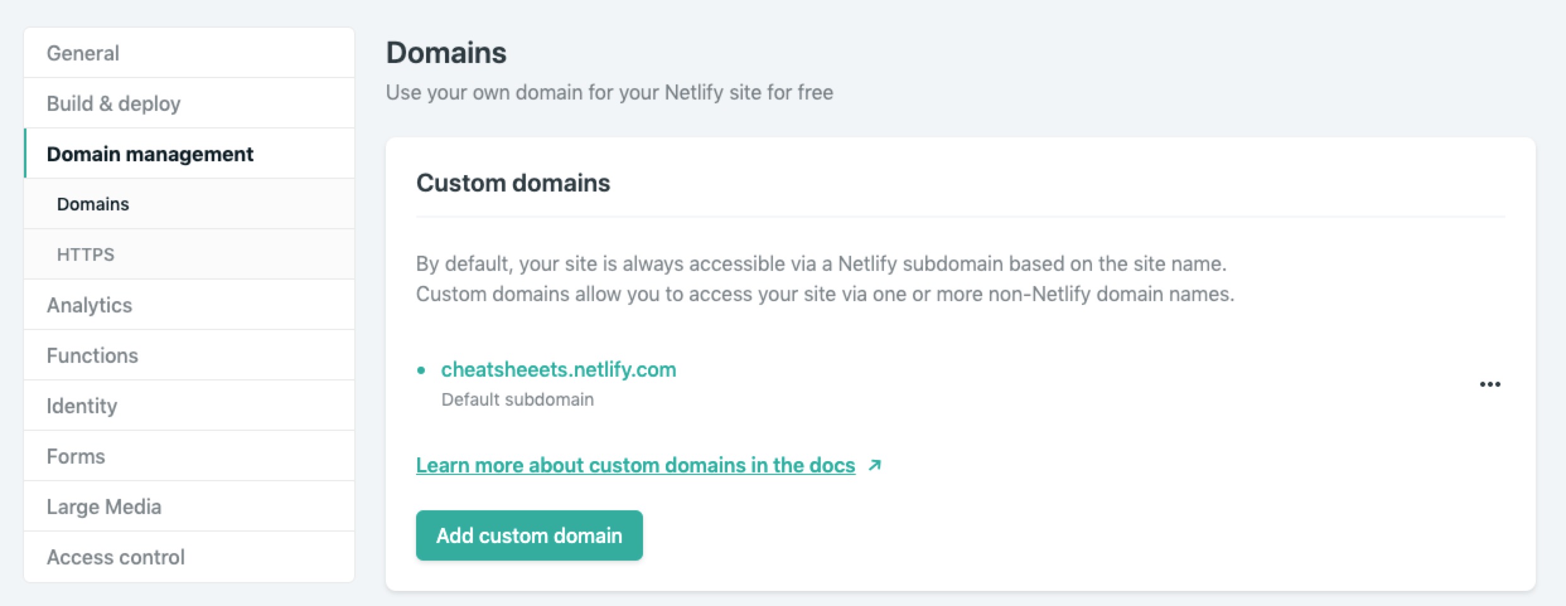Follow the Learn more about custom domains link

[x=635, y=466]
